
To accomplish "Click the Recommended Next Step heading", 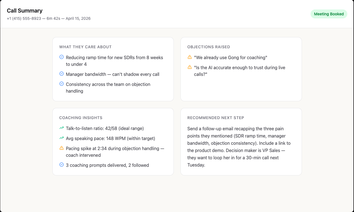I will pyautogui.click(x=216, y=118).
